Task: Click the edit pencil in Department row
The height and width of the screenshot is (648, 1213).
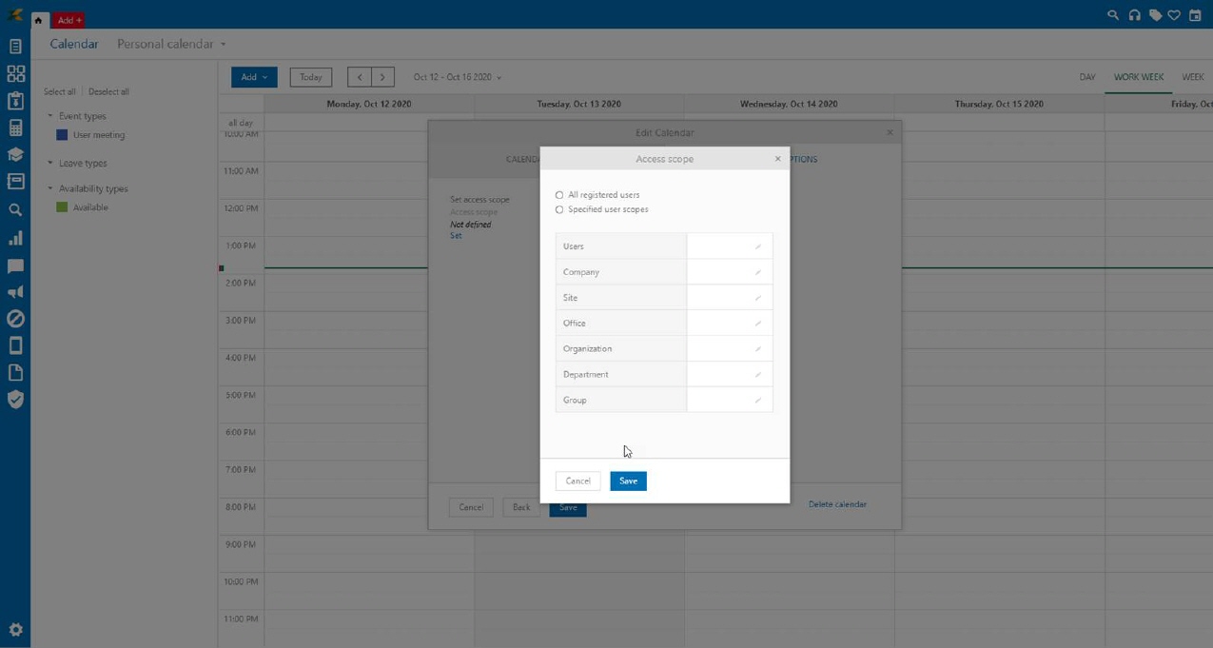Action: pos(758,375)
